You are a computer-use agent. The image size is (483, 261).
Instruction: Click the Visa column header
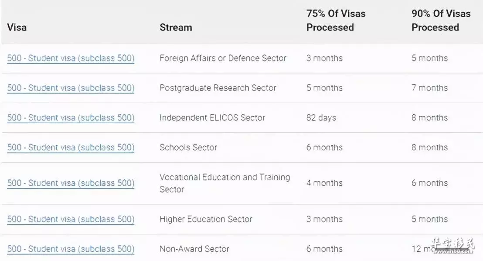(x=17, y=27)
